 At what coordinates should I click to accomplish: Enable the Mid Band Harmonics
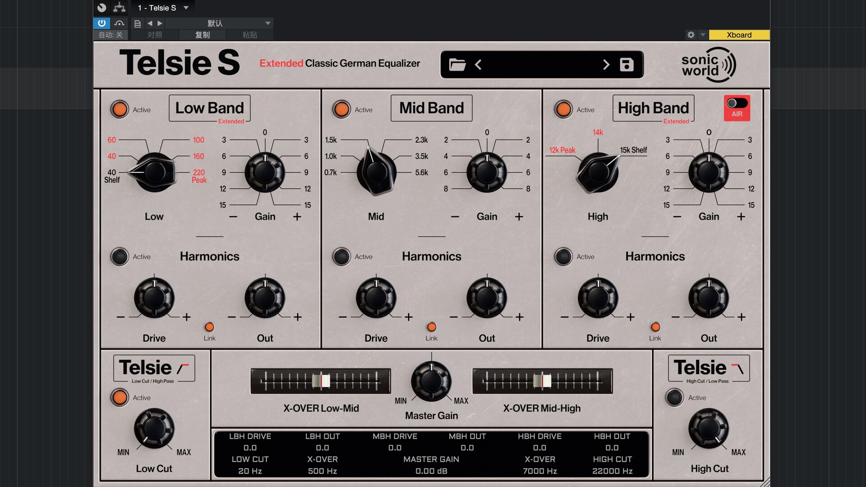[341, 257]
